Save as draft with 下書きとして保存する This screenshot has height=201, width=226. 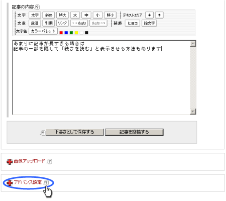[74, 132]
